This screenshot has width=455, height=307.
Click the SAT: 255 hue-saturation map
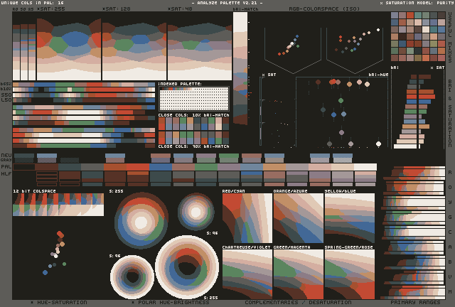coord(69,46)
